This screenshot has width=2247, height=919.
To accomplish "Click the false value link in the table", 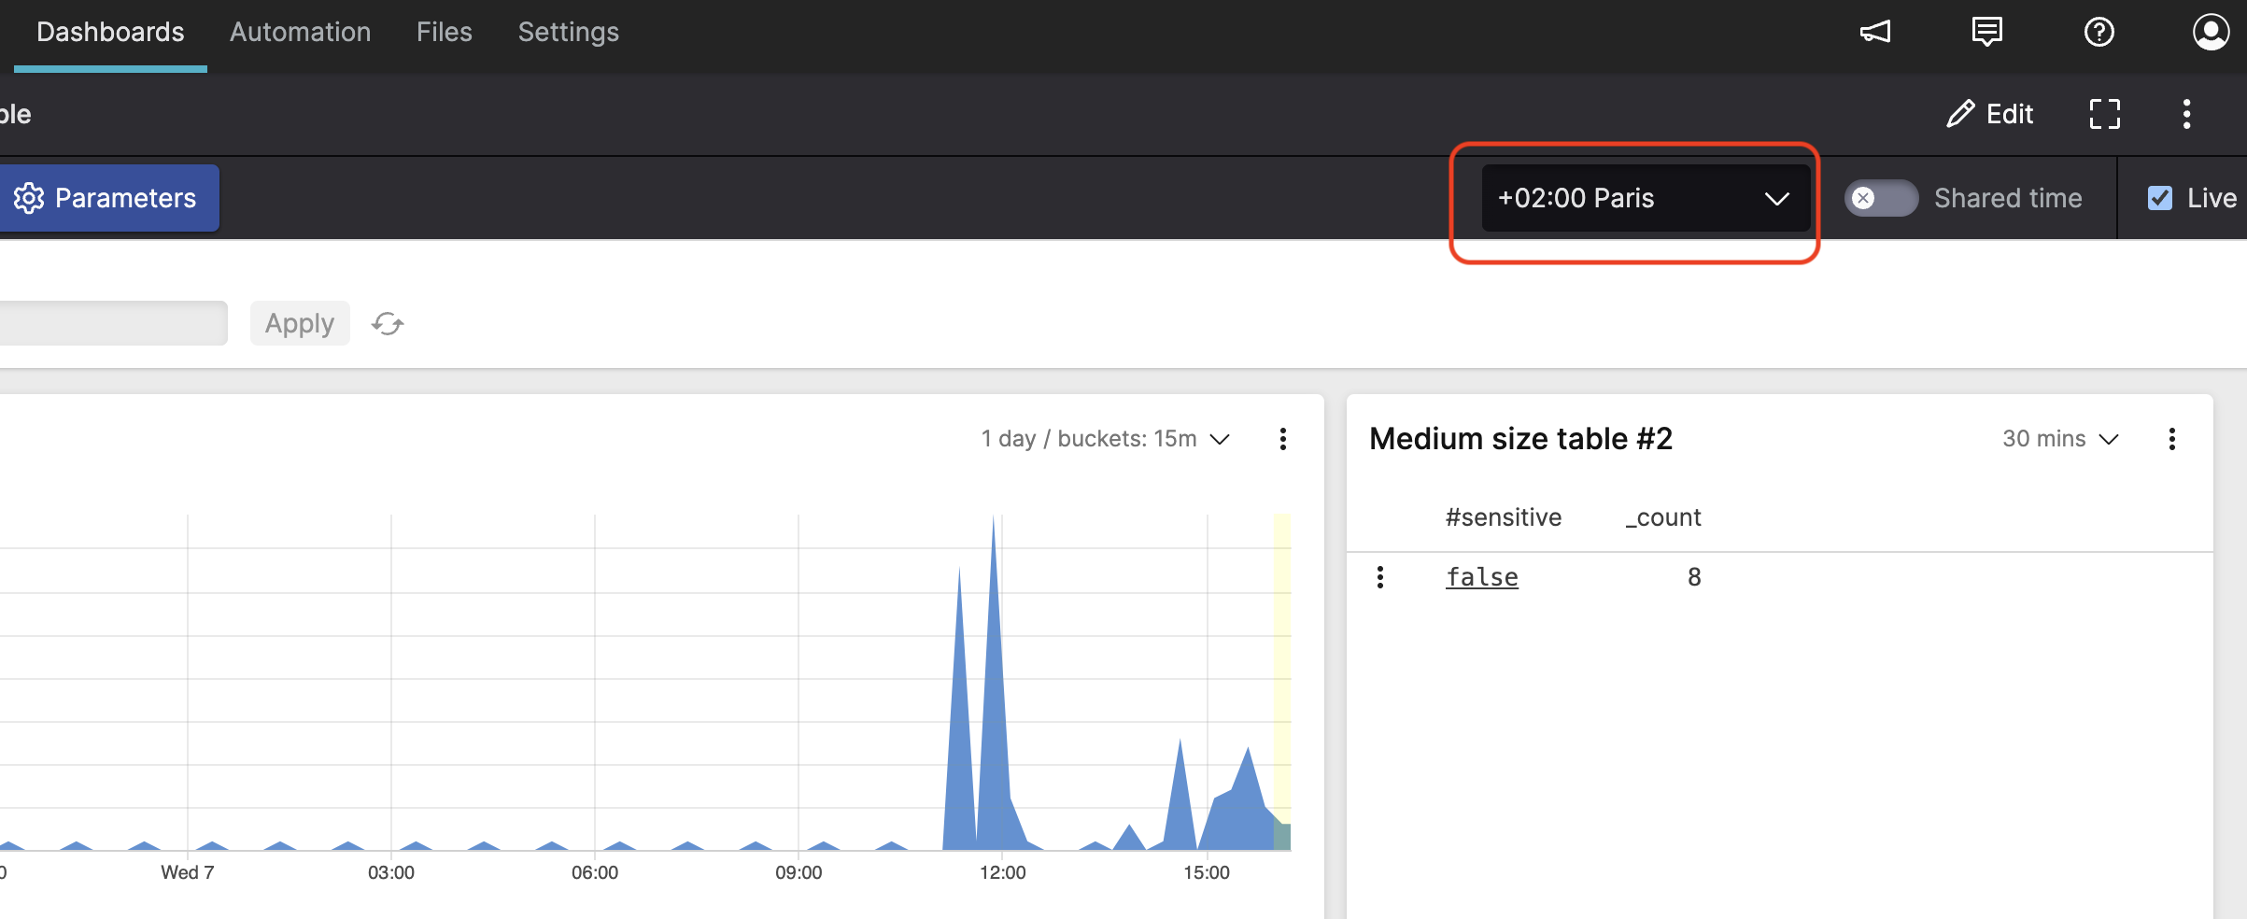I will pos(1481,577).
